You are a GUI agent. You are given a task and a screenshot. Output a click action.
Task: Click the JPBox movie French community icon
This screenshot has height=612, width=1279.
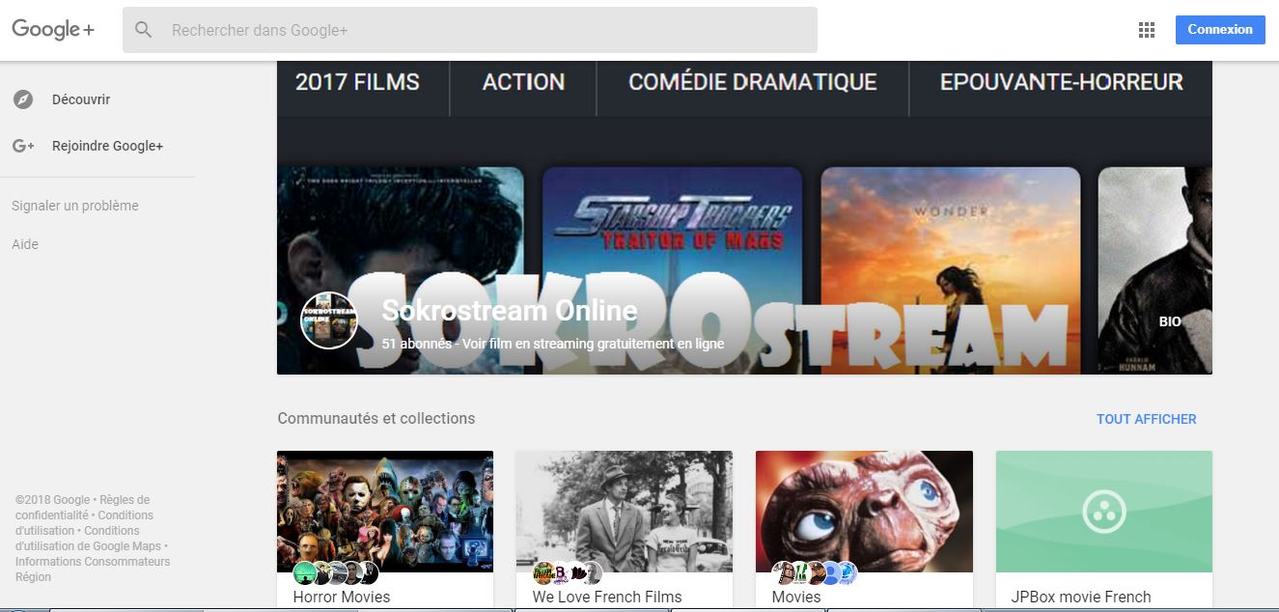tap(1104, 512)
